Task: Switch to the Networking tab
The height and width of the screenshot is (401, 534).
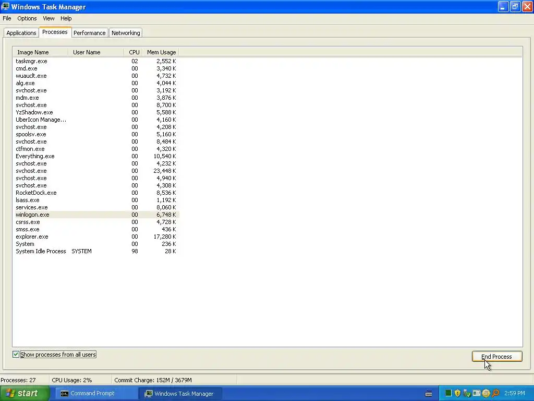Action: click(x=126, y=33)
